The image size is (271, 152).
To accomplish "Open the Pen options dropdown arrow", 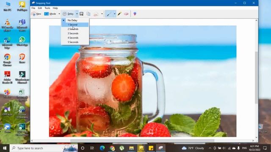I will point(114,14).
